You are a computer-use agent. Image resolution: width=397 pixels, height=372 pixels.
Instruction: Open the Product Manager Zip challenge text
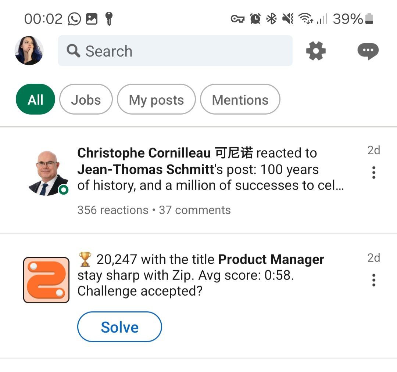pos(200,275)
